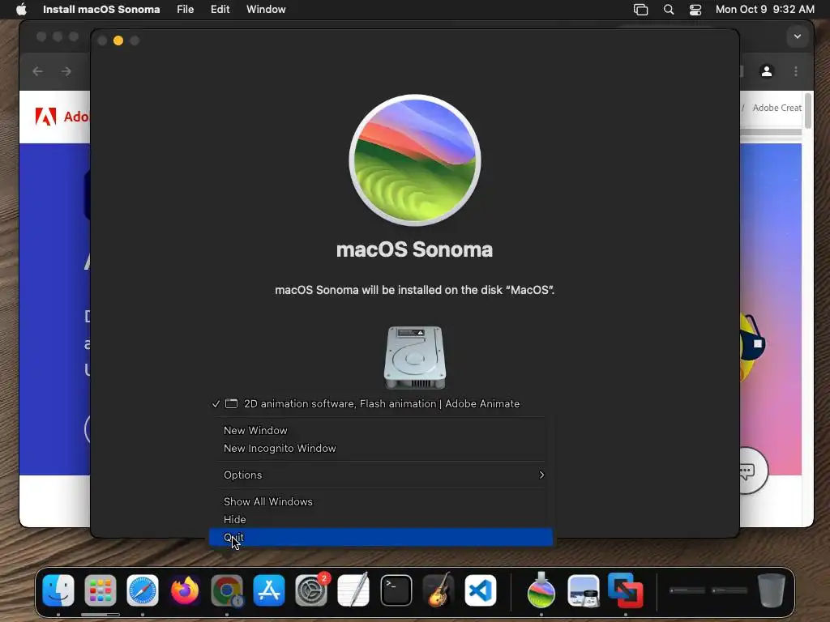
Task: Open the Preview app in the Dock
Action: click(583, 590)
